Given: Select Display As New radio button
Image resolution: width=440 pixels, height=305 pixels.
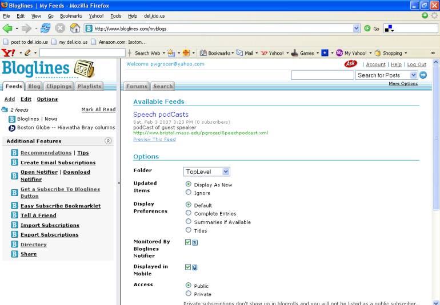Looking at the screenshot, I should (x=189, y=184).
